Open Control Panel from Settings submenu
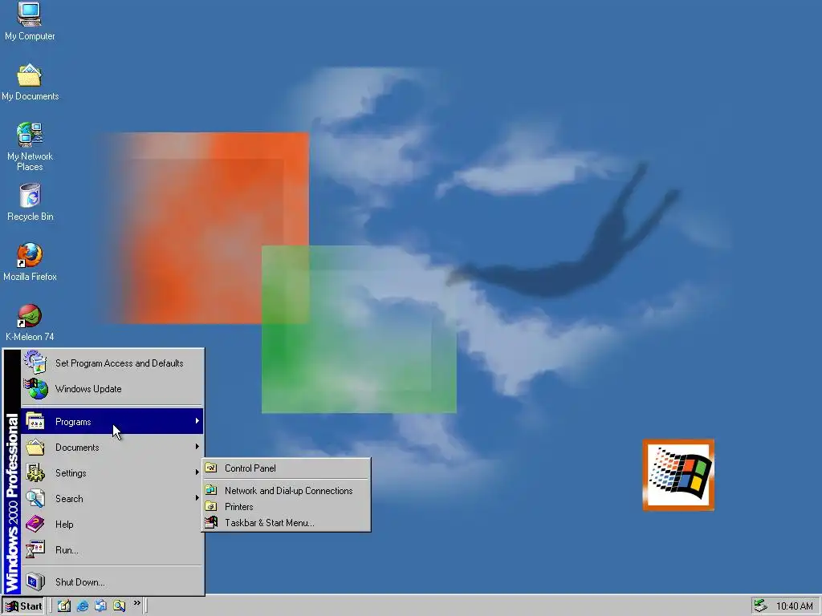This screenshot has width=822, height=616. (x=287, y=468)
